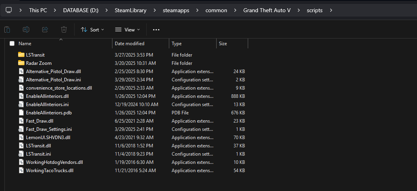The width and height of the screenshot is (417, 191).
Task: Navigate to steamapps breadcrumb
Action: click(x=176, y=10)
